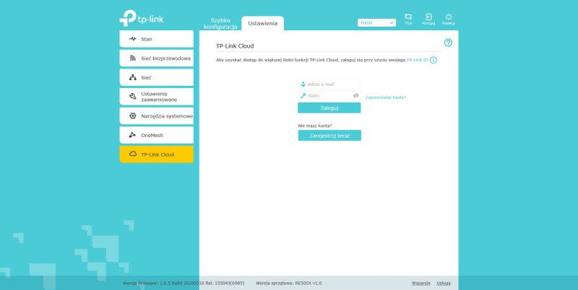Click the Wersja firmware text
The height and width of the screenshot is (290, 578).
pyautogui.click(x=184, y=284)
